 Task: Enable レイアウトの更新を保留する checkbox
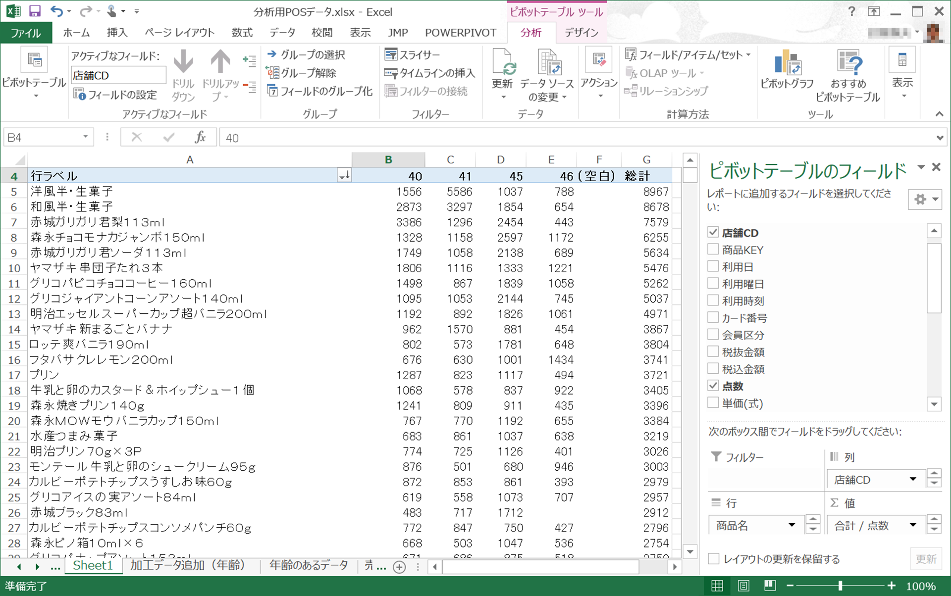point(714,559)
